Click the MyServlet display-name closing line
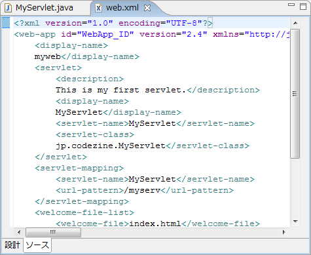The width and height of the screenshot is (311, 255). 119,112
